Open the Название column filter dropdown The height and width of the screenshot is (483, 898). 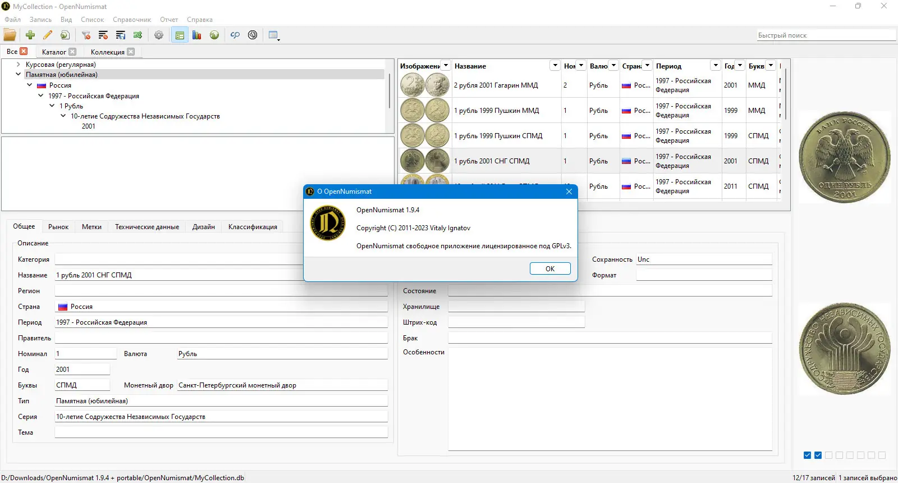(555, 66)
